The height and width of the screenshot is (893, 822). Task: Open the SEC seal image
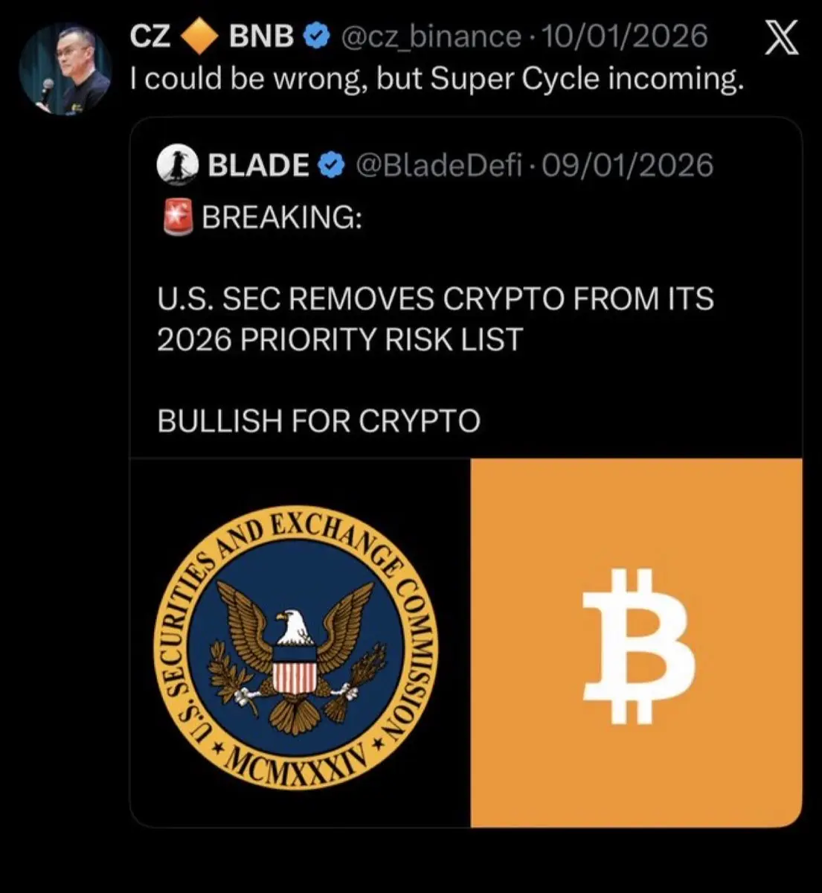(x=300, y=643)
